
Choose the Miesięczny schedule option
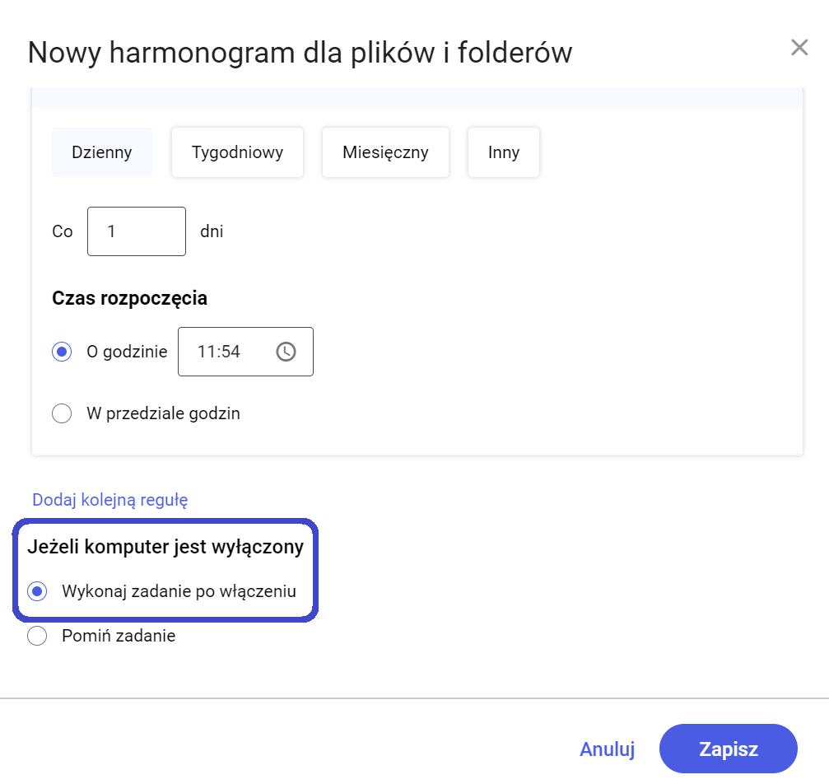385,152
